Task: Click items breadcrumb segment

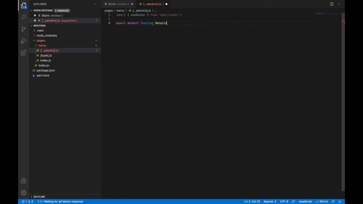Action: pyautogui.click(x=120, y=11)
